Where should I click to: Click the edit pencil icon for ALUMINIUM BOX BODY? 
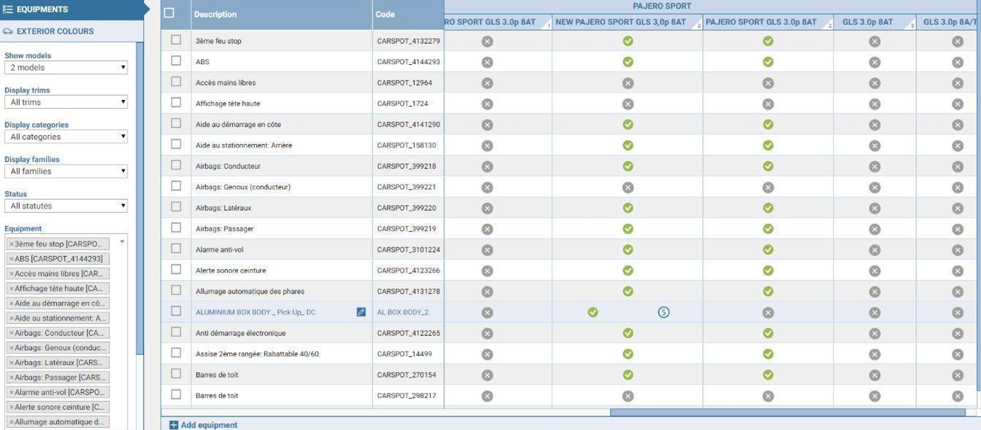point(361,312)
